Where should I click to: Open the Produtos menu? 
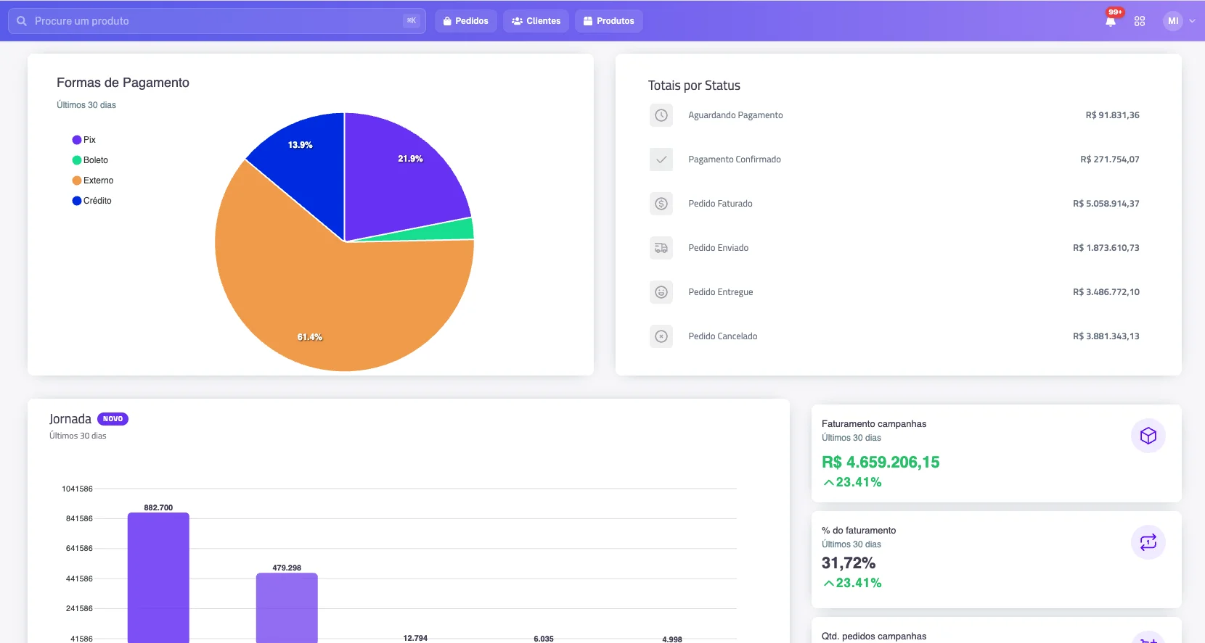pyautogui.click(x=609, y=21)
